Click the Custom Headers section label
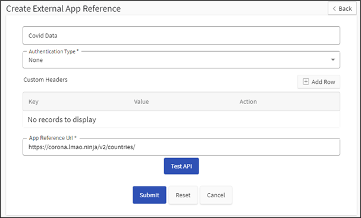The image size is (361, 218). pos(45,80)
